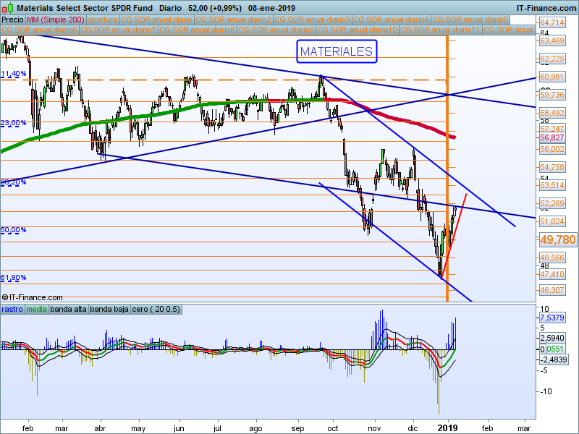Click the 56,827 moving average price tag
579x434 pixels.
click(x=552, y=137)
